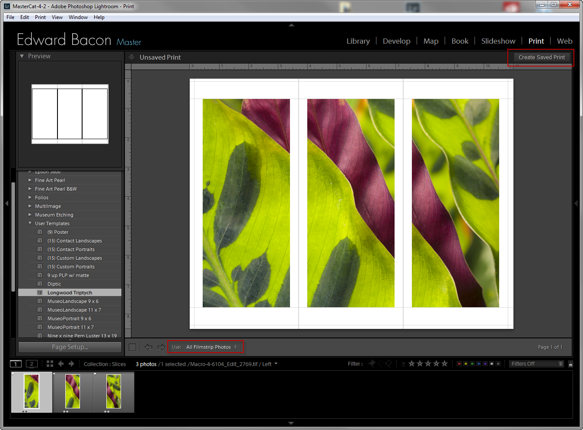Viewport: 583px width, 430px height.
Task: Filter by unflagged photos flag
Action: pyautogui.click(x=380, y=363)
